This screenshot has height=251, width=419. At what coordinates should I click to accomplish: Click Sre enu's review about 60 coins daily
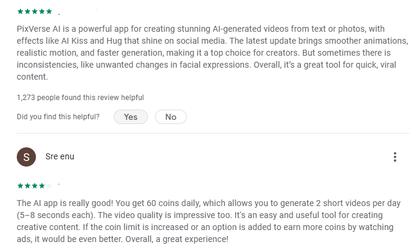click(208, 221)
